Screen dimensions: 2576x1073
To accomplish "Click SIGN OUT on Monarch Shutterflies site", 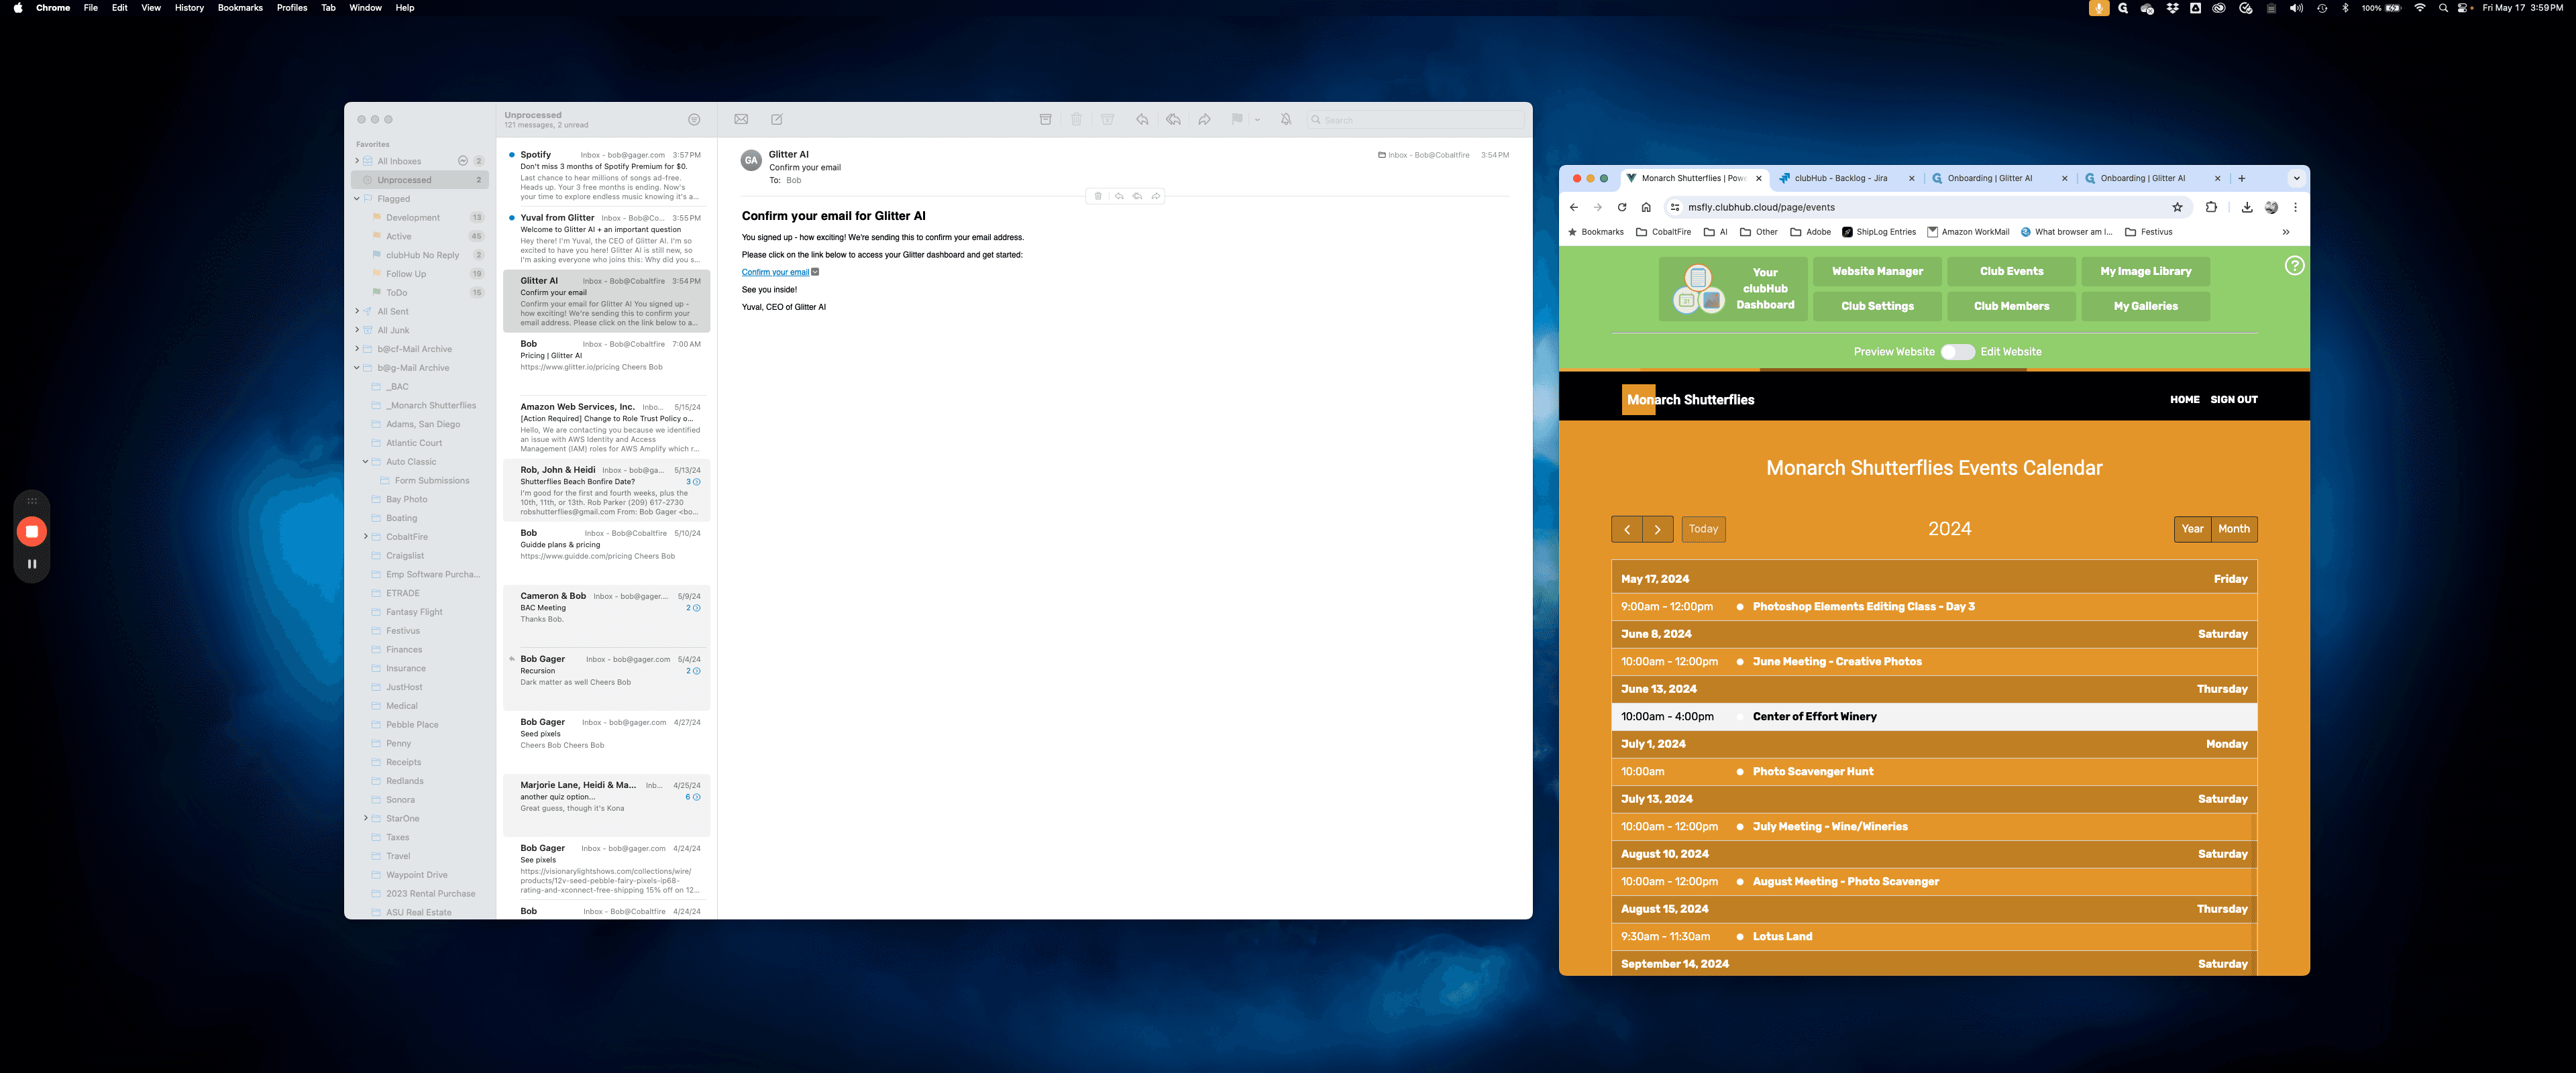I will click(x=2233, y=399).
